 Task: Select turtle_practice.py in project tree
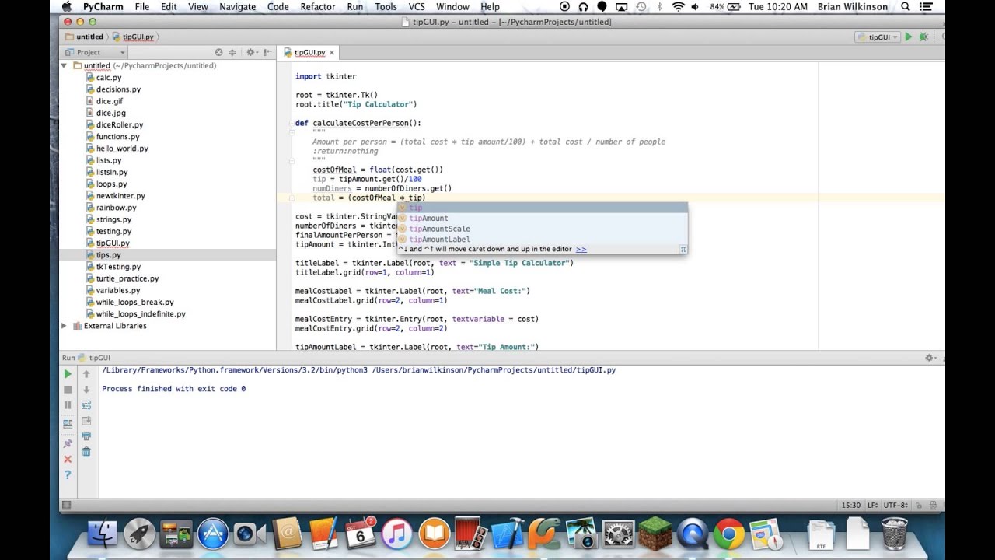[x=127, y=278]
